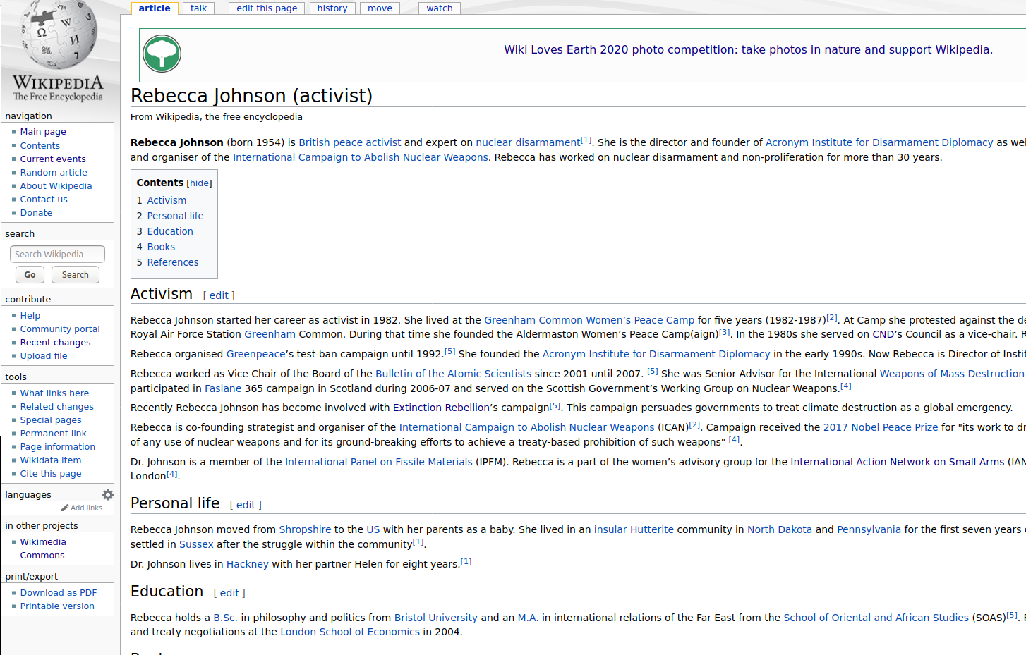The image size is (1026, 655).
Task: Open Recent changes in contribute section
Action: (55, 343)
